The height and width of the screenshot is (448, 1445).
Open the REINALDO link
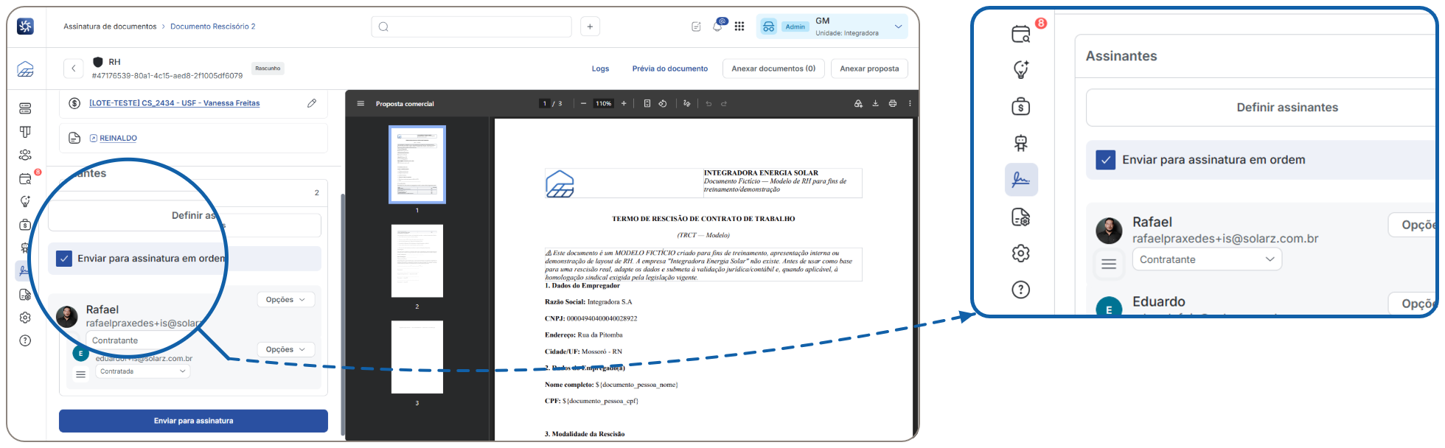click(118, 139)
